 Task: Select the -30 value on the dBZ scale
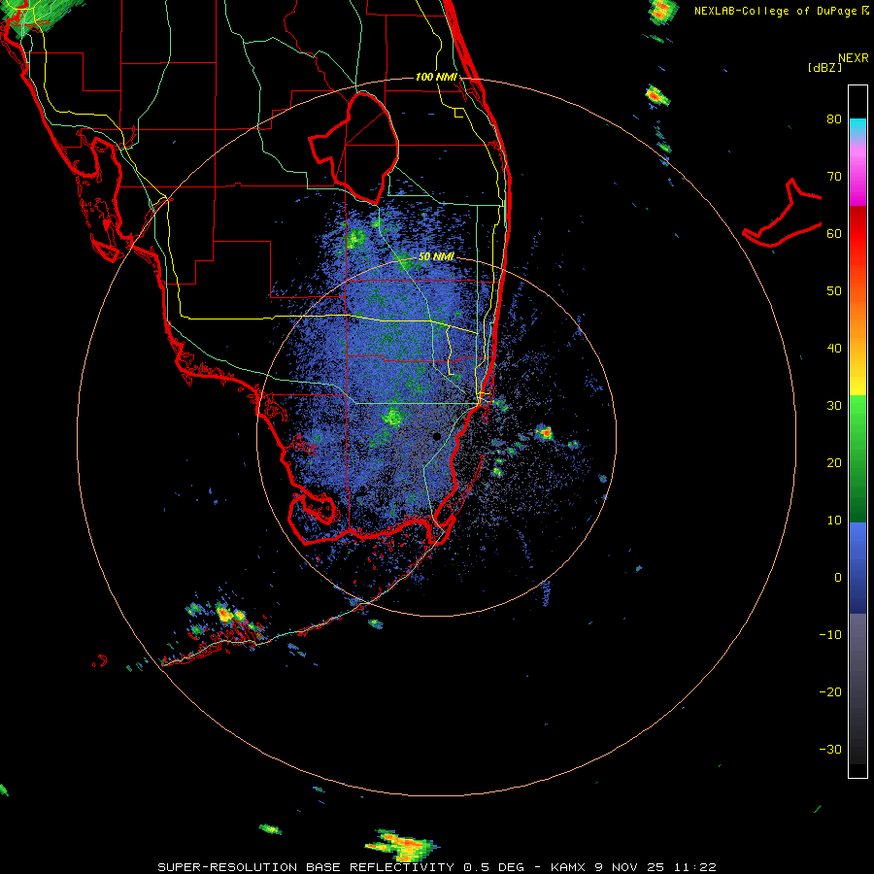click(x=830, y=749)
